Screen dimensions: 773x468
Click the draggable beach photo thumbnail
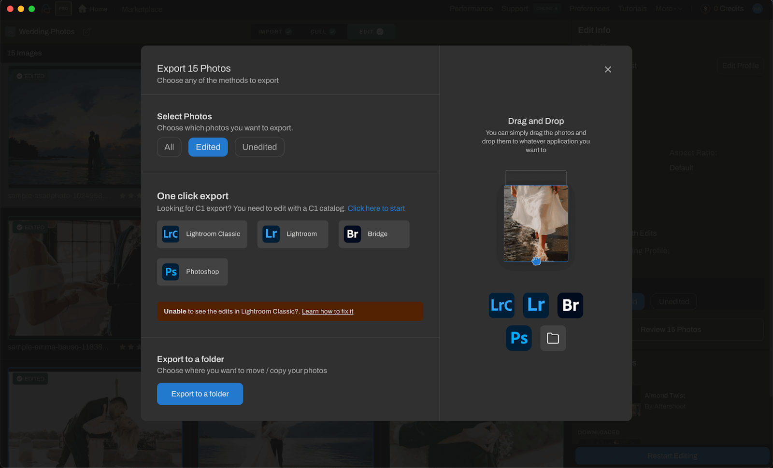point(536,223)
